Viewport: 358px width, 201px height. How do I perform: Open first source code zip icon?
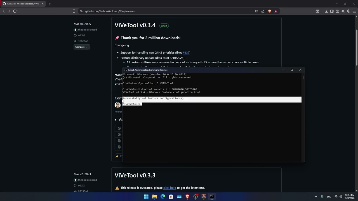click(119, 141)
